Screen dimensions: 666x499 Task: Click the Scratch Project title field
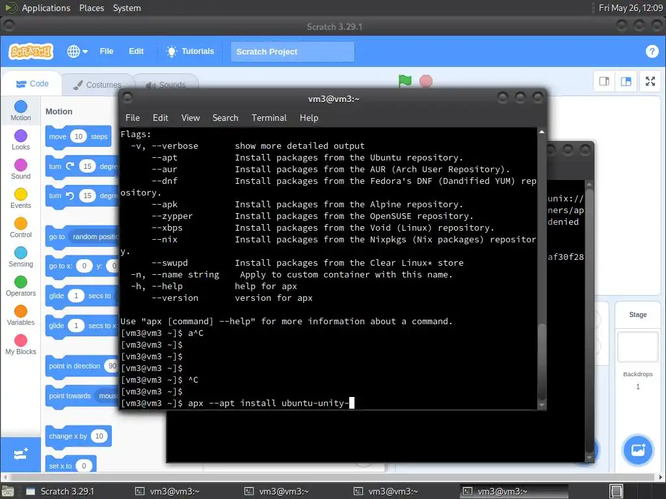pos(292,52)
